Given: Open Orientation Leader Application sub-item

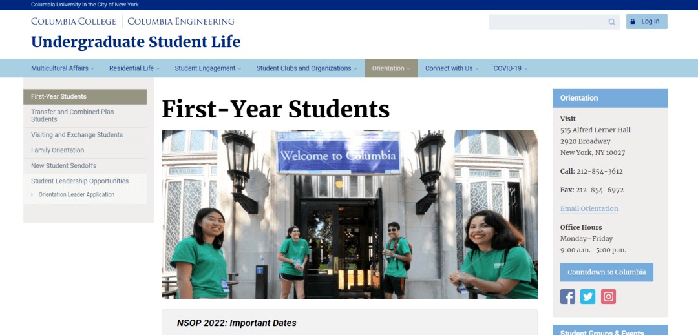Looking at the screenshot, I should pyautogui.click(x=76, y=194).
